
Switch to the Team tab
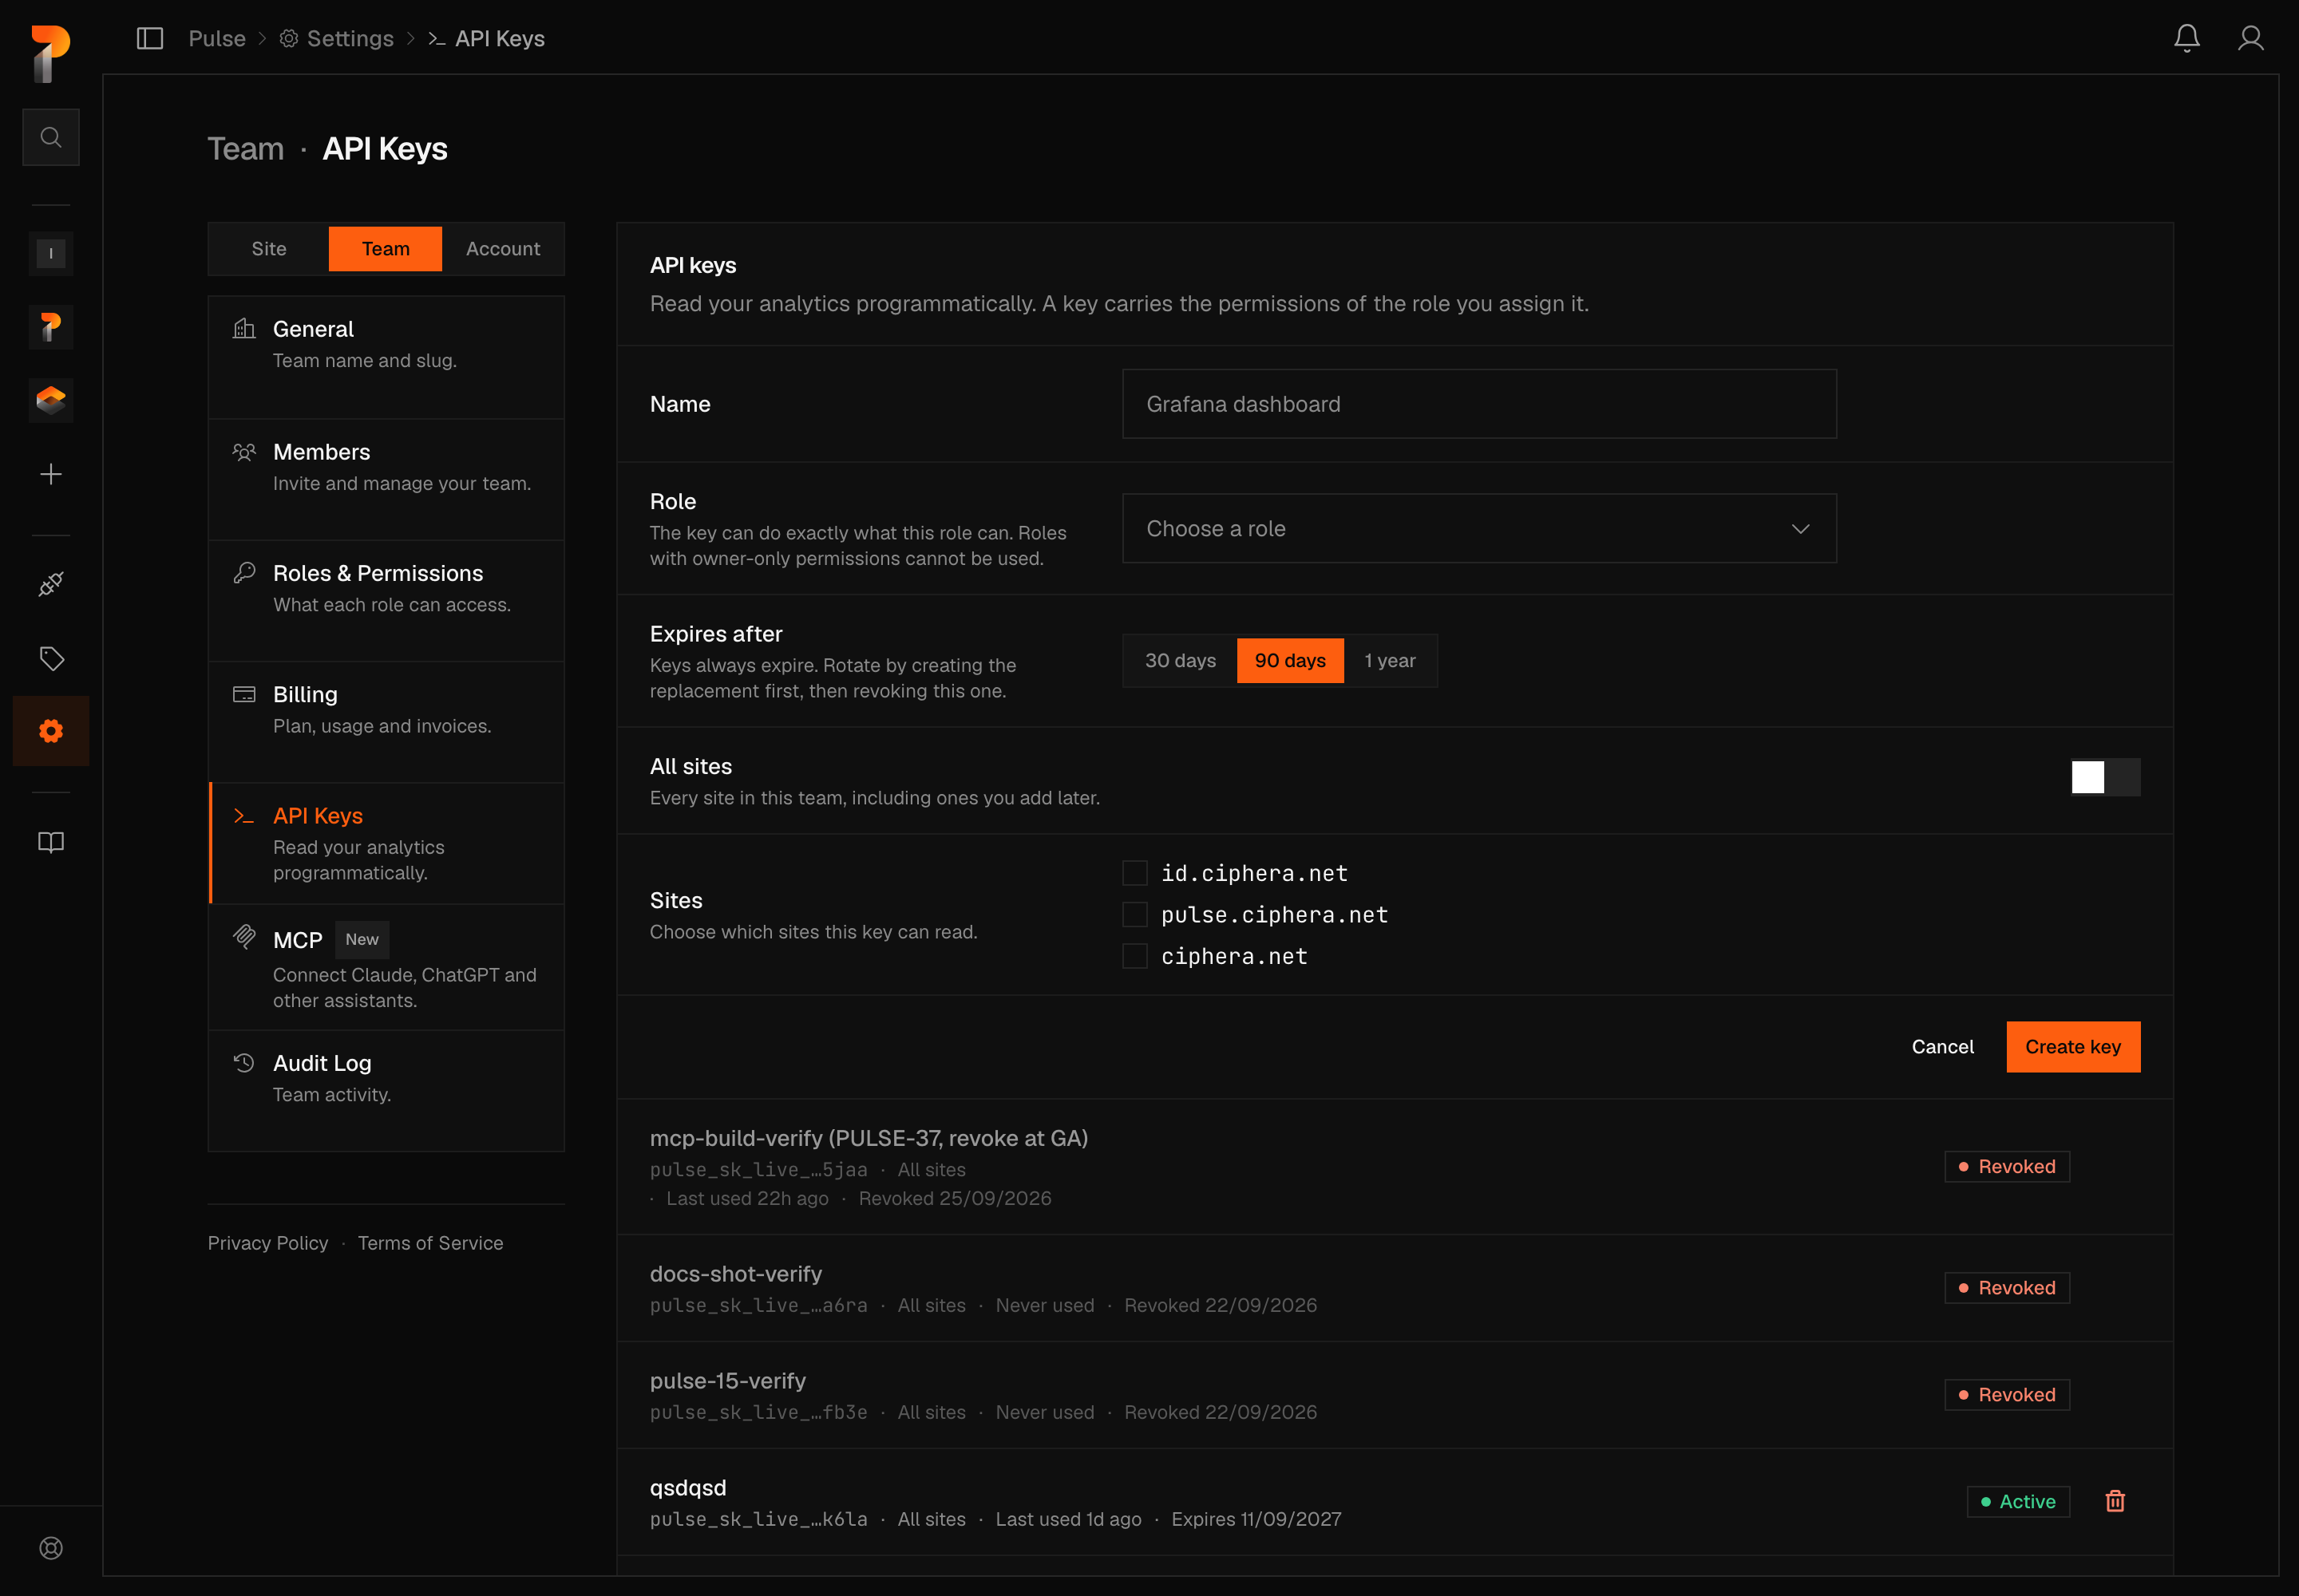[386, 249]
